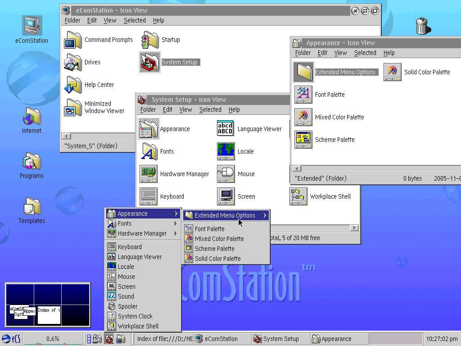
Task: Click the left scroll arrow in Appearance window
Action: click(x=297, y=169)
